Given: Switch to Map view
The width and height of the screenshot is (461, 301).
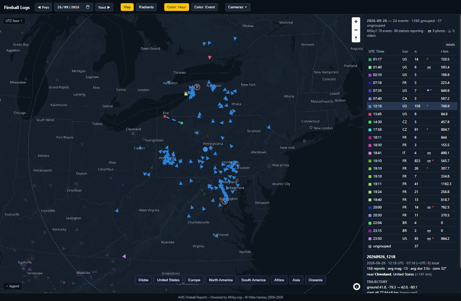Looking at the screenshot, I should 127,7.
